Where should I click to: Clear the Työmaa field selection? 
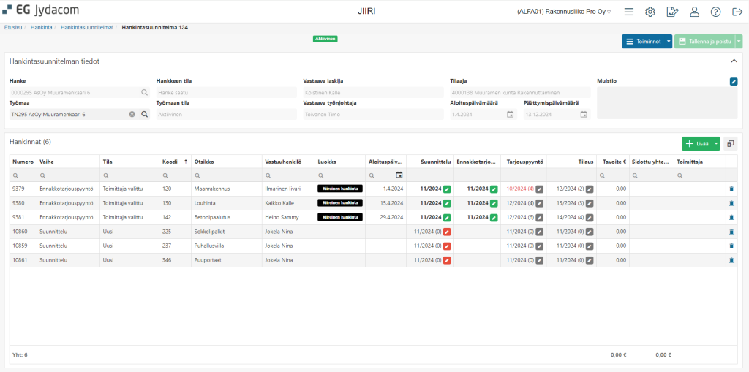[132, 115]
